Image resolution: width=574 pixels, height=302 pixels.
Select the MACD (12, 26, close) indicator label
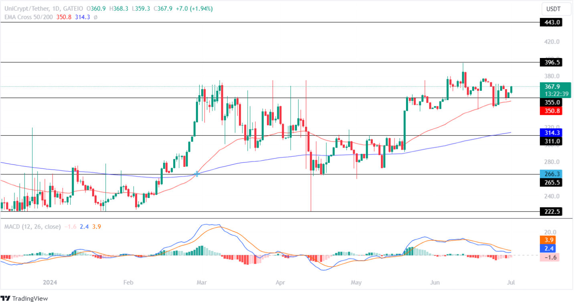32,226
